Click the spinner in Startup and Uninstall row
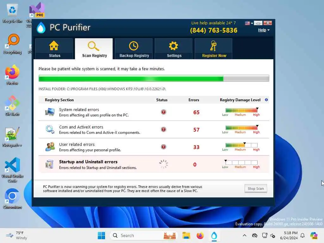Image resolution: width=324 pixels, height=243 pixels. point(164,164)
